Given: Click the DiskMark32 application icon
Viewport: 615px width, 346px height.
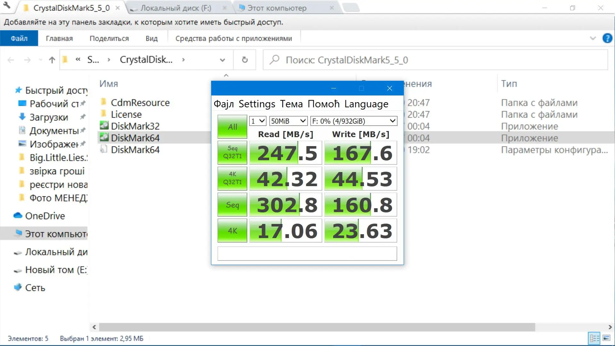Looking at the screenshot, I should (104, 126).
